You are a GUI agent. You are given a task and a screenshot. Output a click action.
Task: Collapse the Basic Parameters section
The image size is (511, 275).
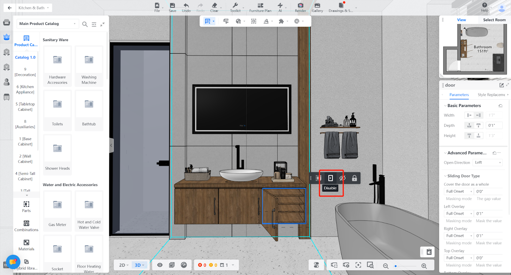click(446, 106)
